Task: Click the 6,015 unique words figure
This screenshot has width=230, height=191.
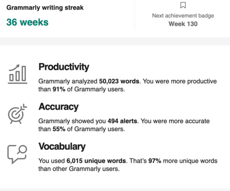Action: point(96,161)
